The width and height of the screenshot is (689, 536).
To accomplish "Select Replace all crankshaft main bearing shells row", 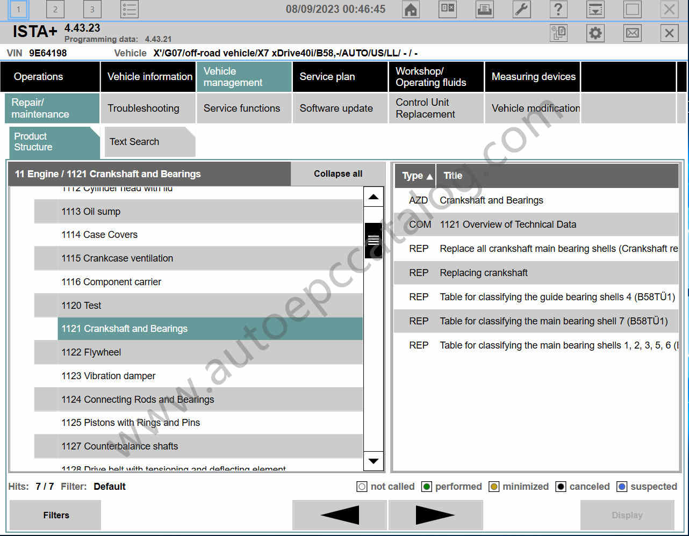I will [x=536, y=249].
